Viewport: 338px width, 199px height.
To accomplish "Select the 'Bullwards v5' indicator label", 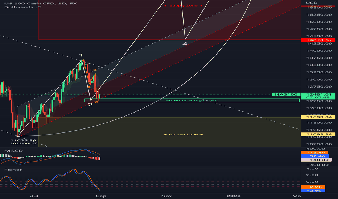I will [23, 7].
